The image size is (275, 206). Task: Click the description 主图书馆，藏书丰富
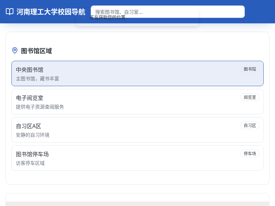(37, 79)
